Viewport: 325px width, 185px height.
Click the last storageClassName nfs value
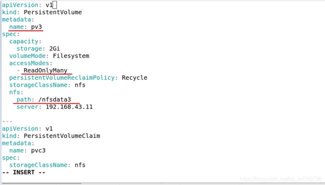[x=80, y=165]
